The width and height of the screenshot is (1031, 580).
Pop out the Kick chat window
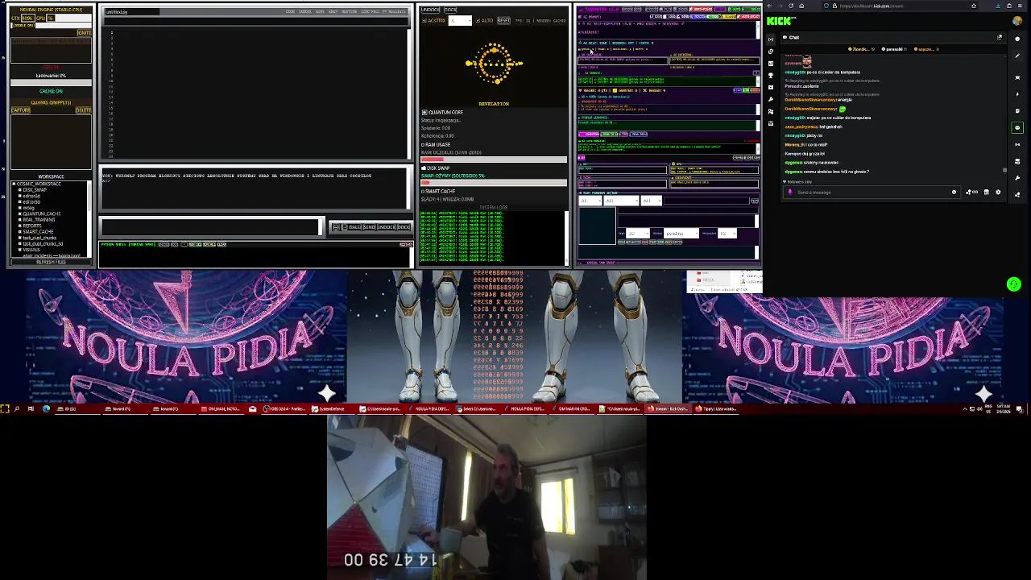click(x=1000, y=37)
